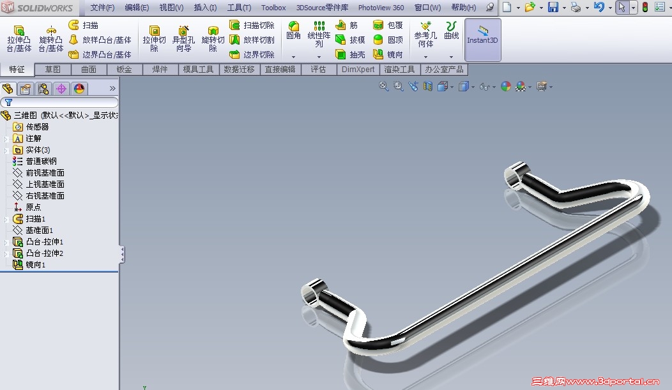Viewport: 672px width, 390px height.
Task: Click the Previous View icon in viewport toolbar
Action: tap(413, 86)
